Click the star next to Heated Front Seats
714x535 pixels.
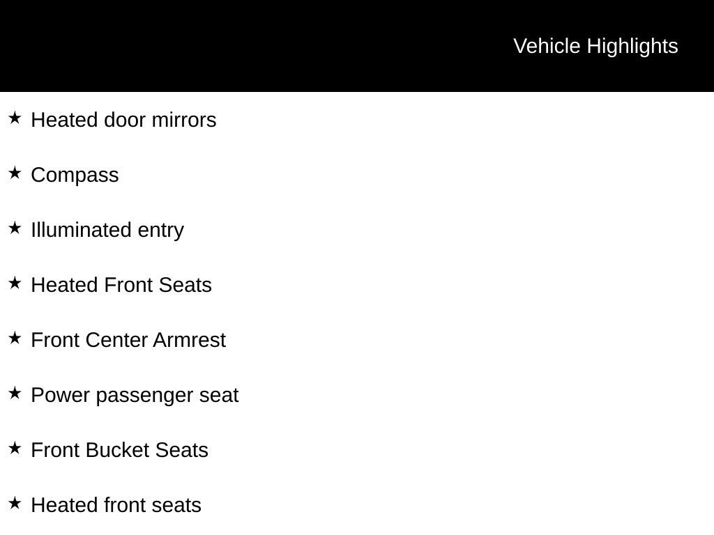[15, 283]
